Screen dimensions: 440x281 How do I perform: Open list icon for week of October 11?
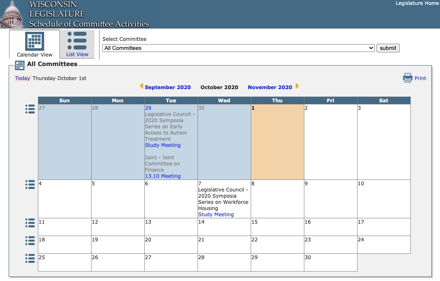[30, 223]
